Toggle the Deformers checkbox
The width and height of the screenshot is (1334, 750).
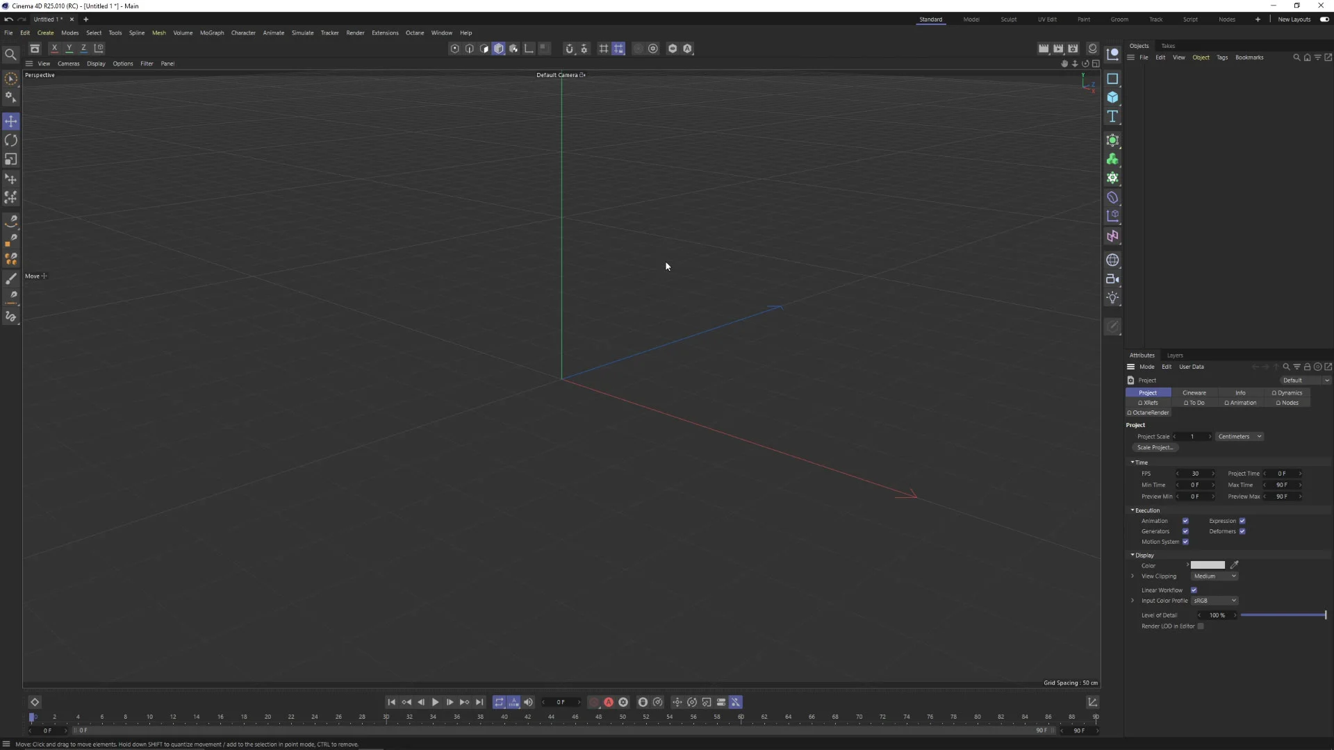click(x=1242, y=531)
